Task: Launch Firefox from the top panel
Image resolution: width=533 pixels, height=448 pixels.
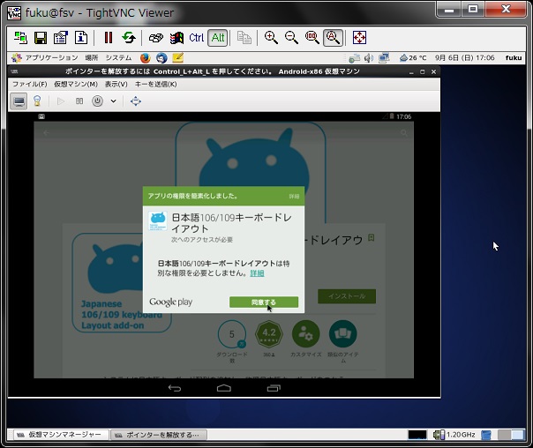Action: (x=145, y=57)
